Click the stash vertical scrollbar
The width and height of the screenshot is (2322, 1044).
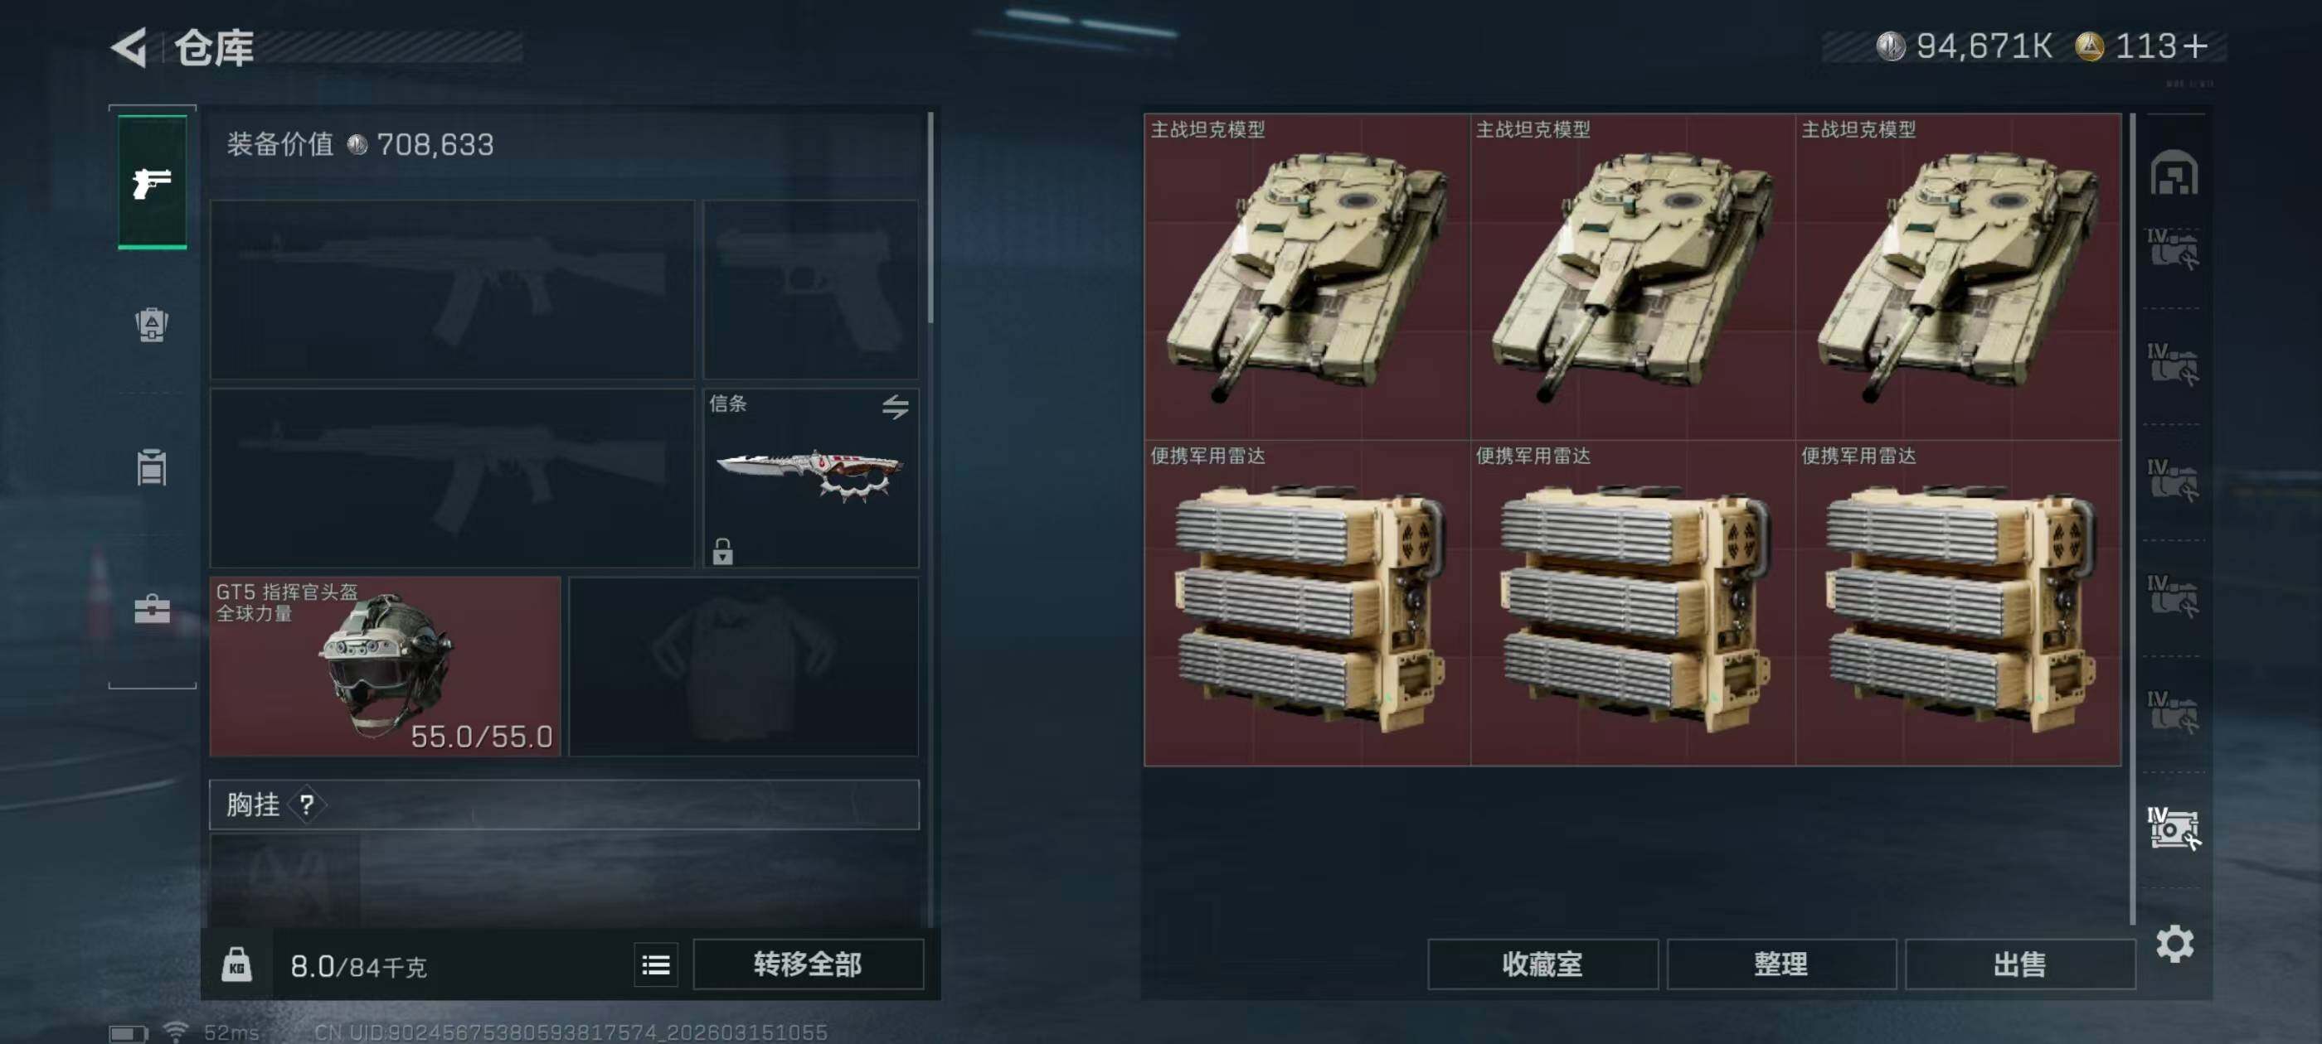[x=2133, y=519]
